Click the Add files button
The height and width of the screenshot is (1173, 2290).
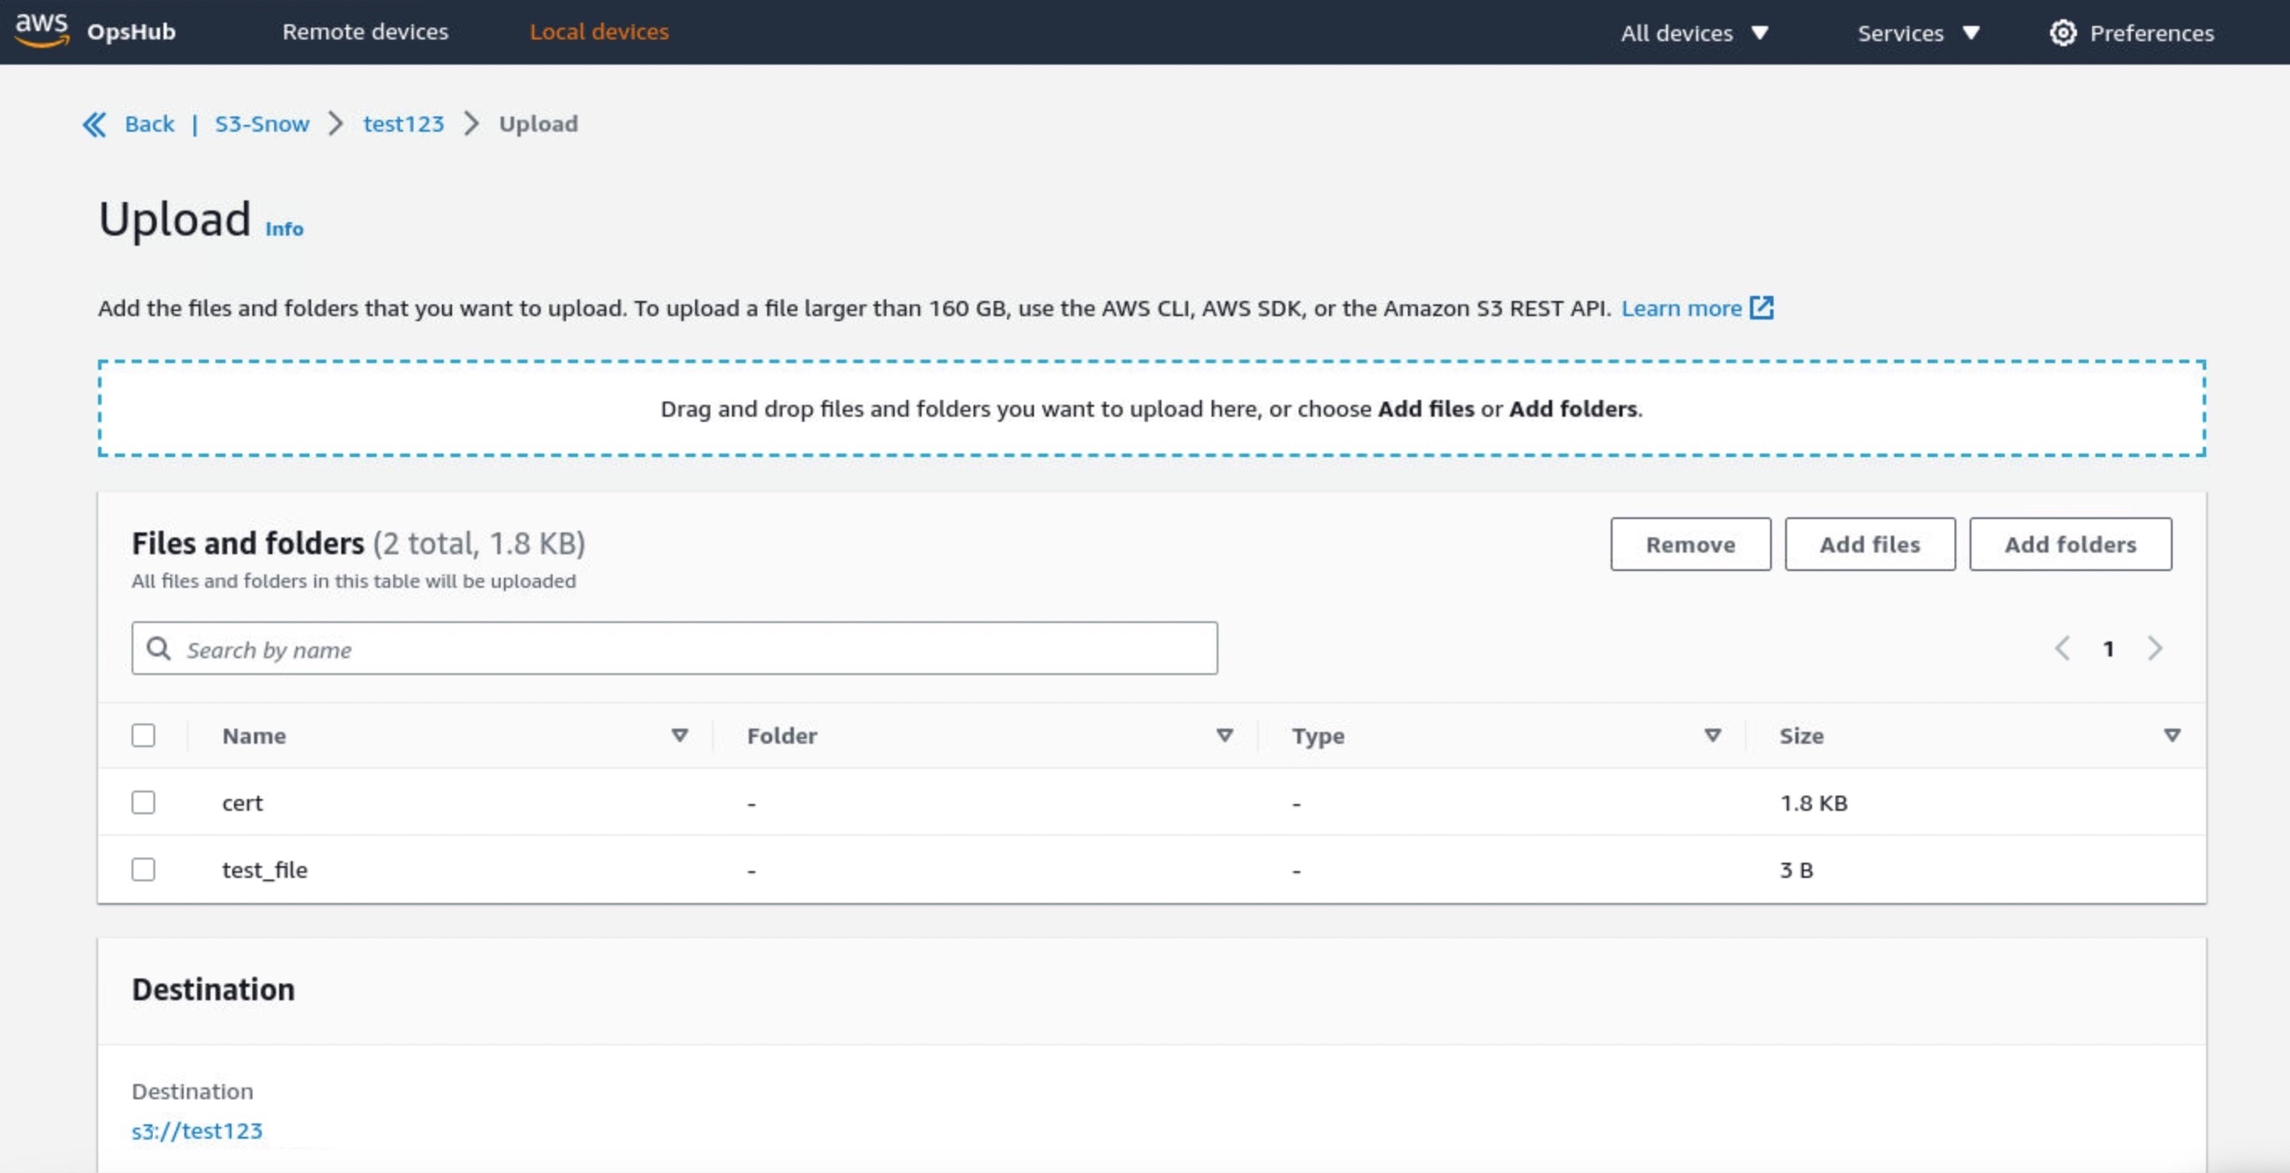tap(1870, 544)
